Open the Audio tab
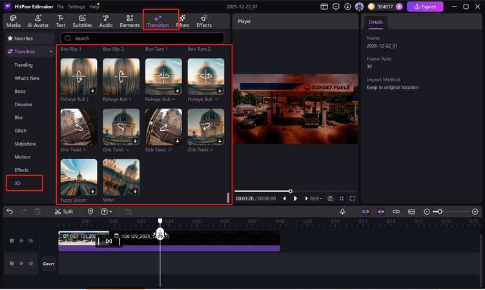 point(106,21)
